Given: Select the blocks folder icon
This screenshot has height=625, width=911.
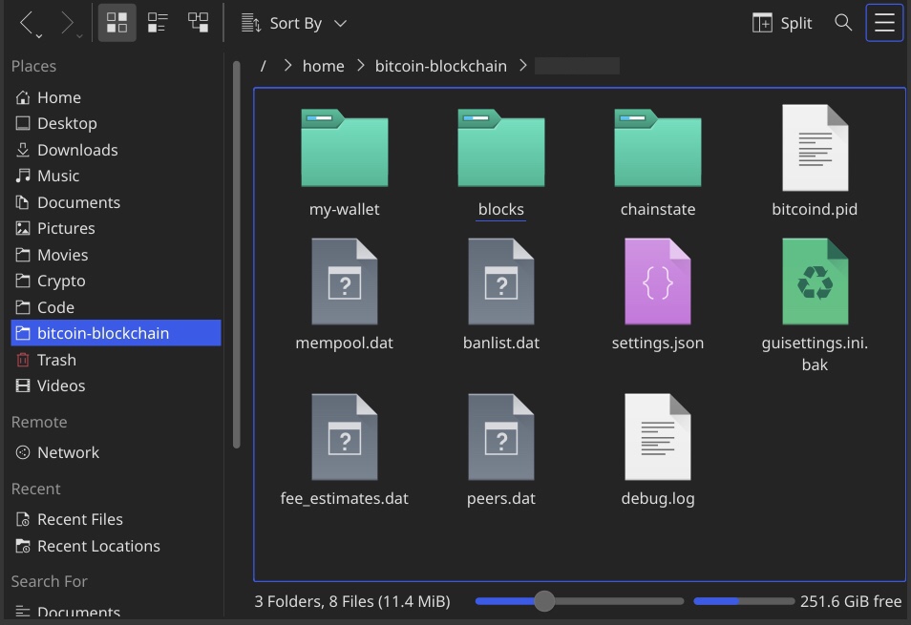Looking at the screenshot, I should point(501,148).
